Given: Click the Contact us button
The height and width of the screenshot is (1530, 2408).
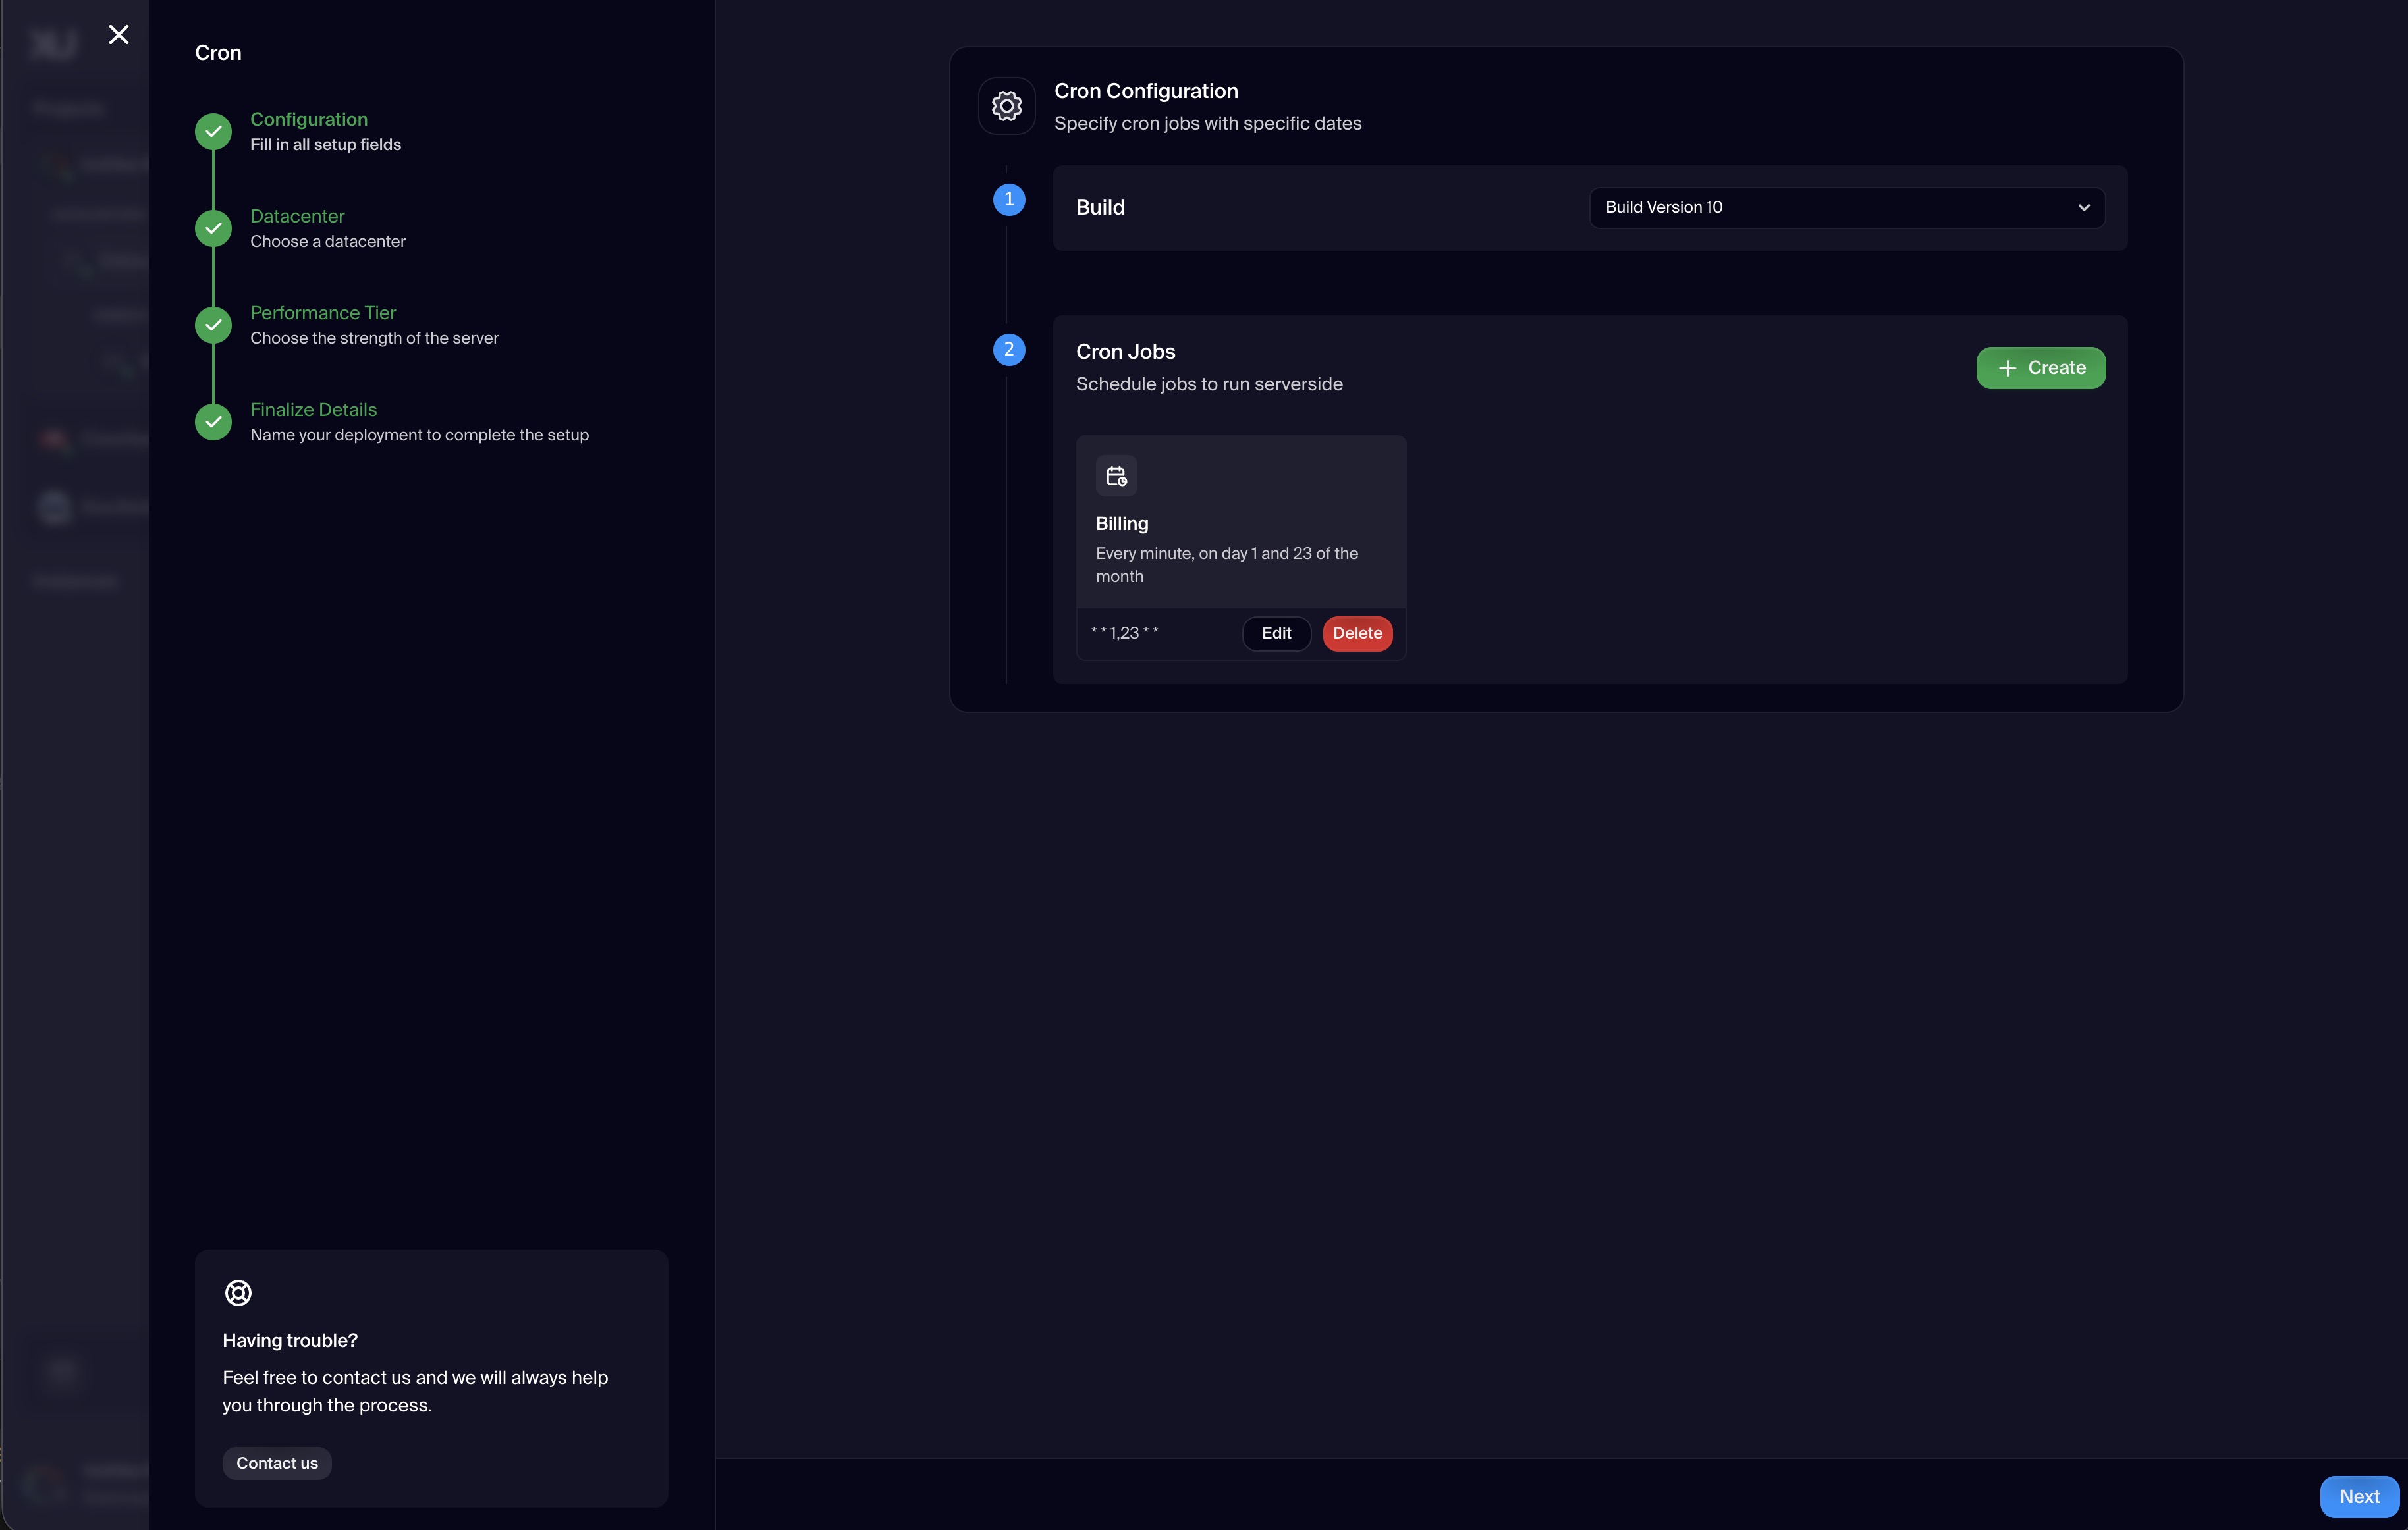Looking at the screenshot, I should click(276, 1463).
